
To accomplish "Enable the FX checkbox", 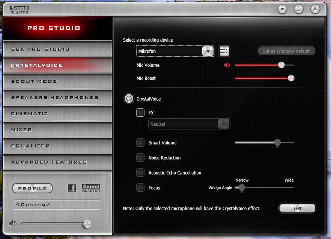I will tap(140, 113).
